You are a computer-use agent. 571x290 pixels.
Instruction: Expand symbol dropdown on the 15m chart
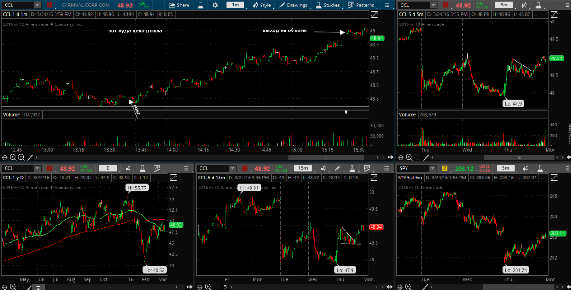[x=232, y=168]
